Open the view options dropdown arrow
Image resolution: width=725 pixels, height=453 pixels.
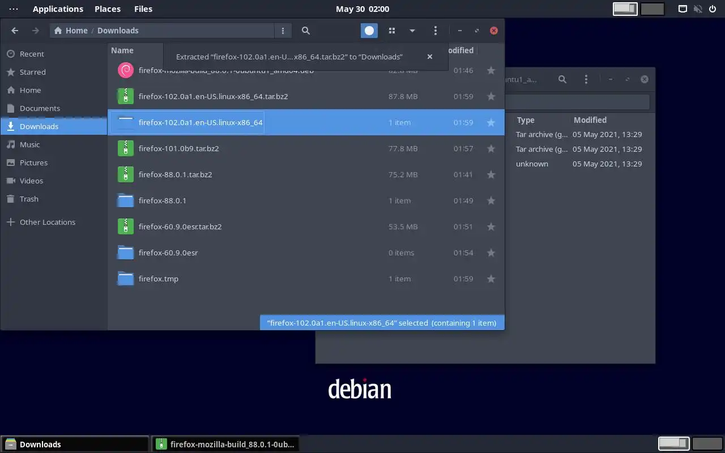coord(412,31)
